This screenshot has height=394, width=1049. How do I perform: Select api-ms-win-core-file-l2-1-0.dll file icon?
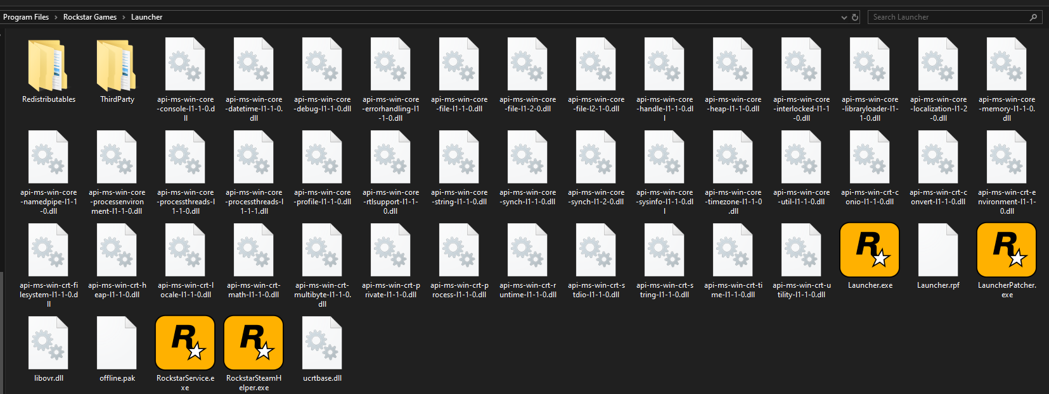click(596, 64)
